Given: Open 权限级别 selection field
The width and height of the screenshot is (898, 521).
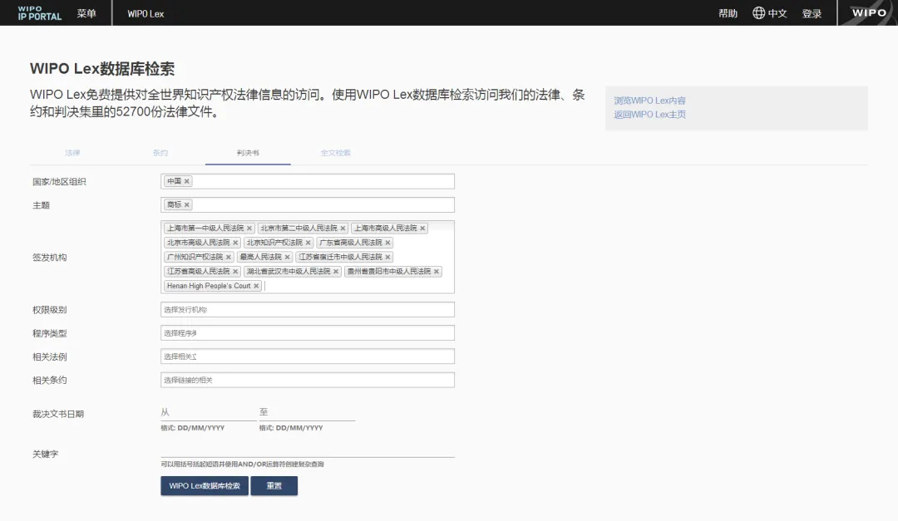Looking at the screenshot, I should (308, 310).
